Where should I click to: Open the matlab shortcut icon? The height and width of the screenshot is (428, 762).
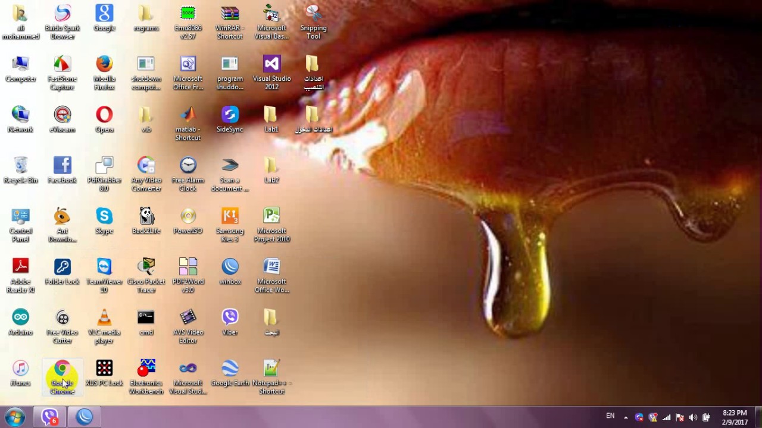188,124
